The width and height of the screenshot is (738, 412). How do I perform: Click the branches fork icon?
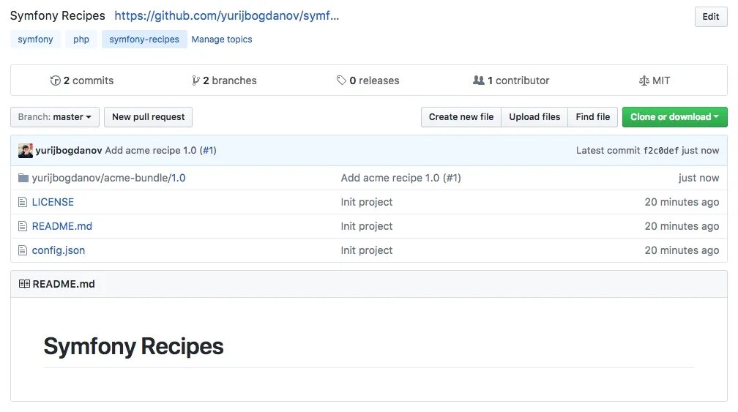pos(195,80)
